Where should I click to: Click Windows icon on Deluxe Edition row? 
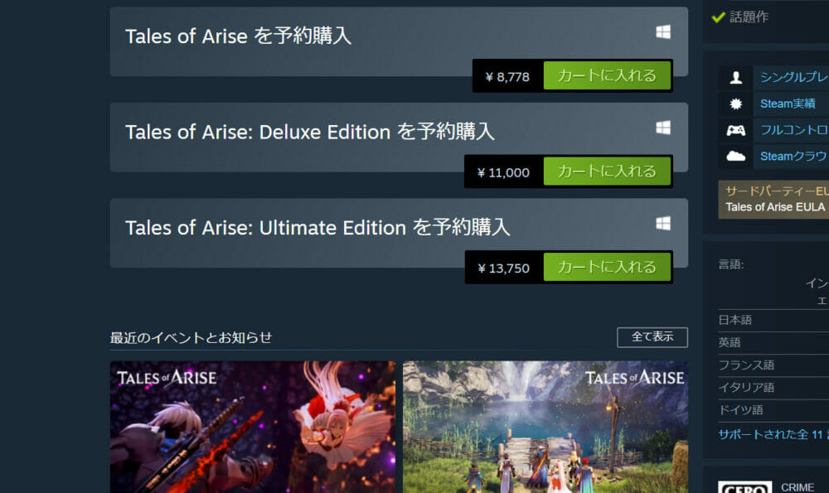662,128
